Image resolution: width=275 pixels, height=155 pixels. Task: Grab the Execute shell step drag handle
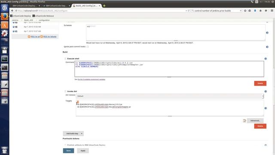65,59
